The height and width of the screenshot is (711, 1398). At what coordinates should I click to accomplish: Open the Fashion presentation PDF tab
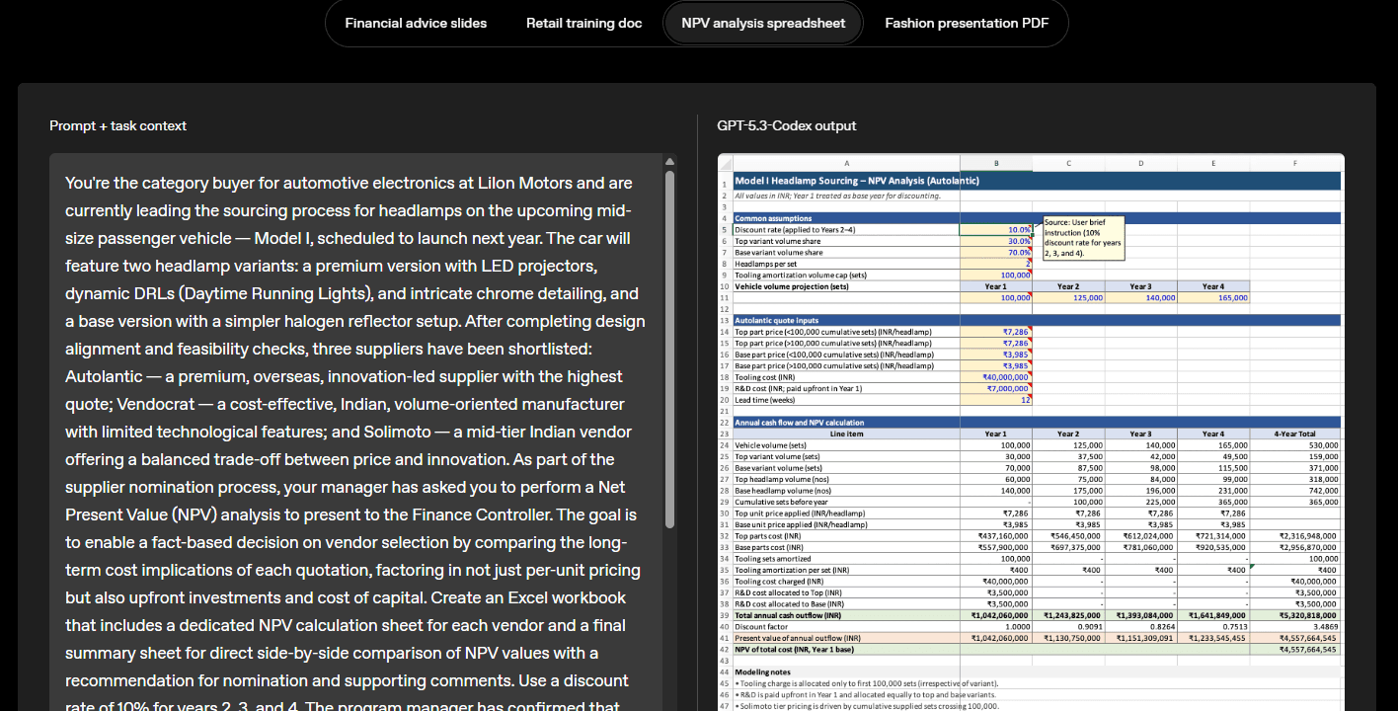click(x=967, y=23)
